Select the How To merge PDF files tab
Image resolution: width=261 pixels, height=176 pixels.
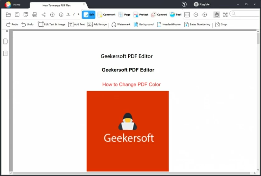click(x=57, y=6)
